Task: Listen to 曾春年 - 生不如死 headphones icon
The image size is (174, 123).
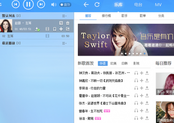Action: tap(136, 111)
